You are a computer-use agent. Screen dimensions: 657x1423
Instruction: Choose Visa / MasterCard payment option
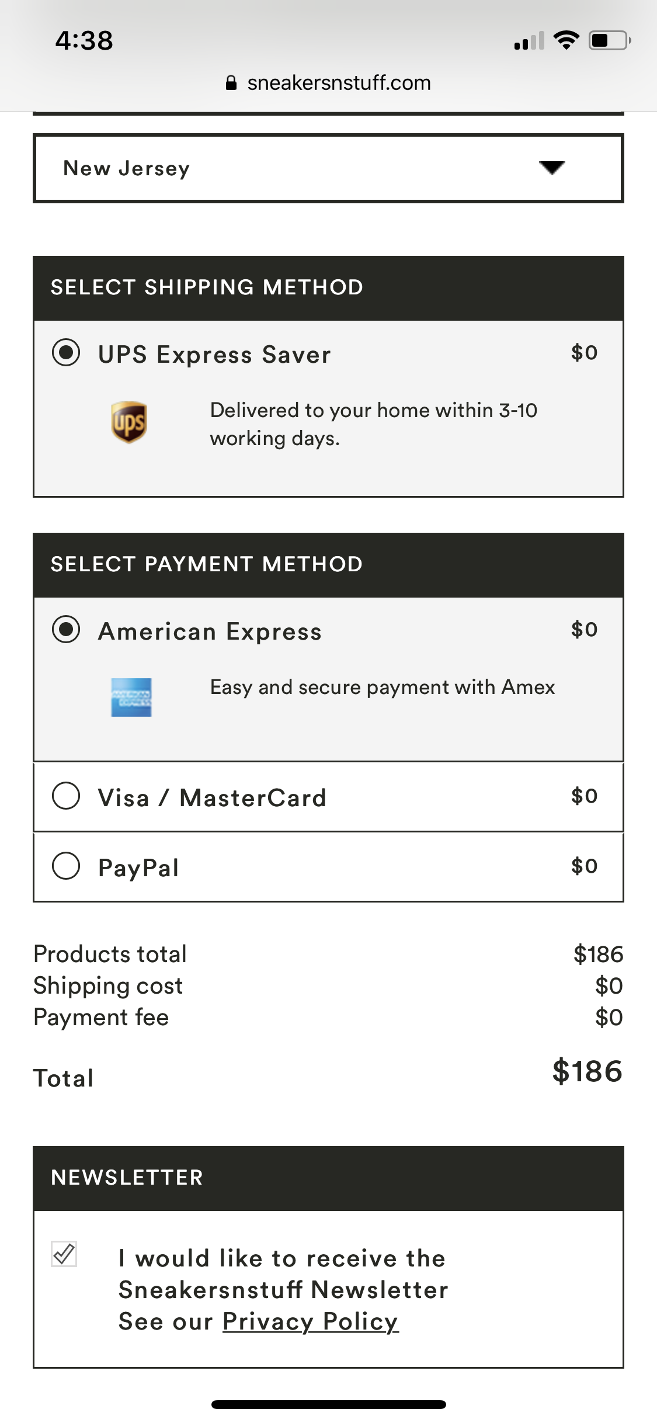pos(66,796)
